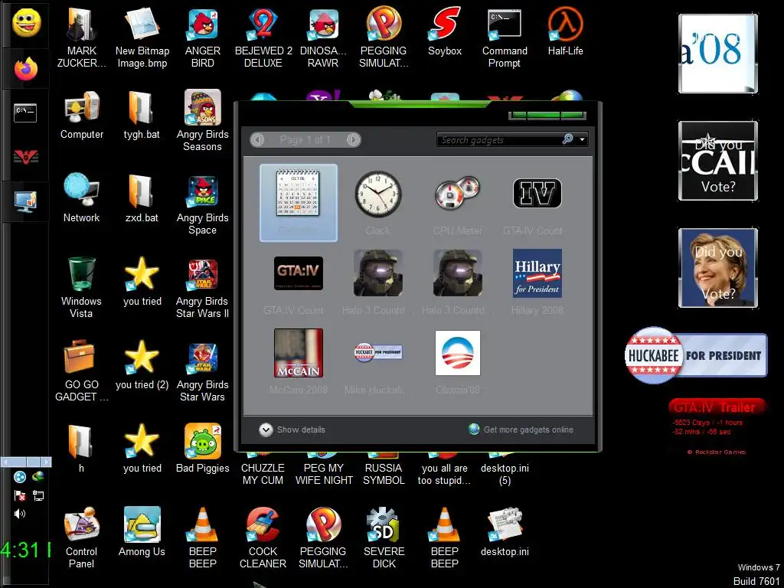Open the you all are too stupid label
This screenshot has height=588, width=784.
click(x=445, y=474)
